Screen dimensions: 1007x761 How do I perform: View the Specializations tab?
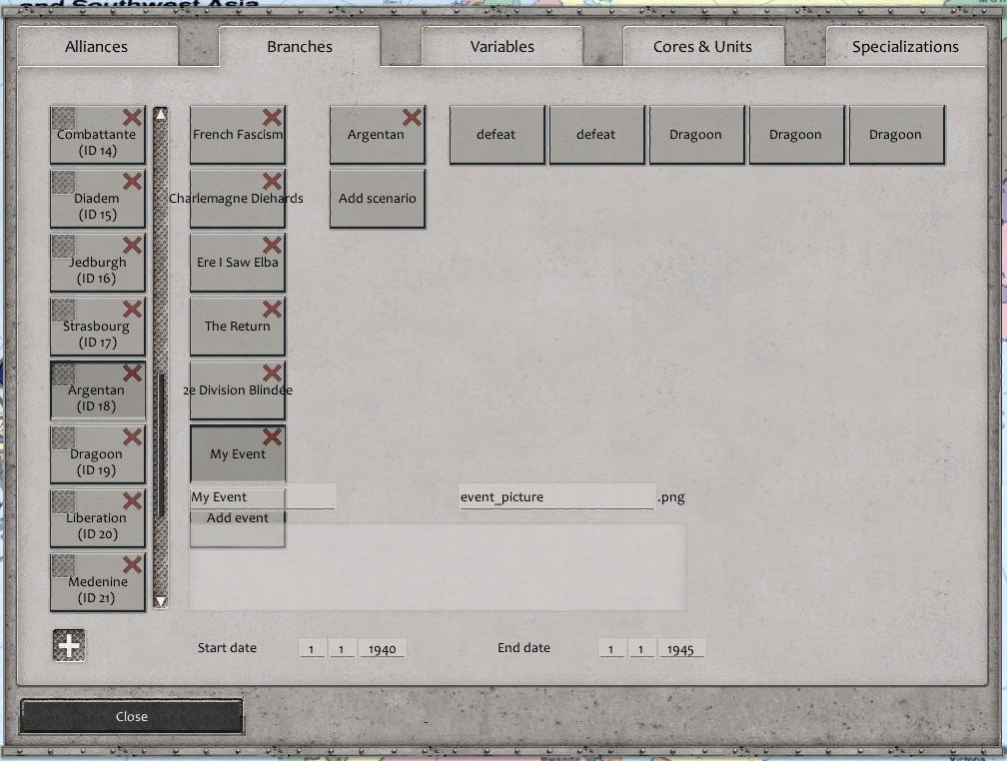tap(904, 46)
